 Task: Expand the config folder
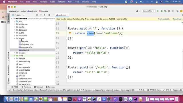point(14,27)
